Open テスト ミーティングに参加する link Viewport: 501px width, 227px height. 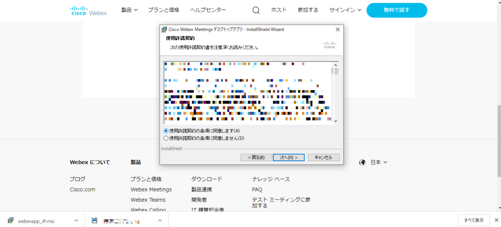click(281, 203)
